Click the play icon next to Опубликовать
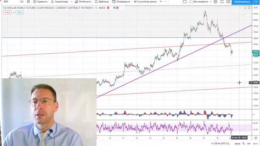Viewport: 260px width, 146px height. (256, 2)
